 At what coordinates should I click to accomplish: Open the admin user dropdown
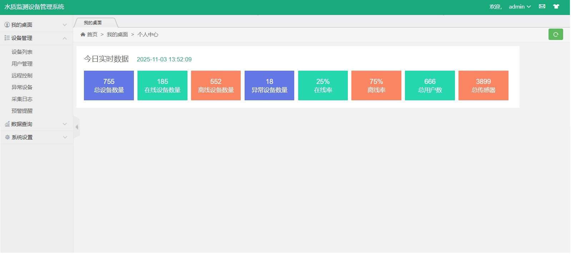520,7
